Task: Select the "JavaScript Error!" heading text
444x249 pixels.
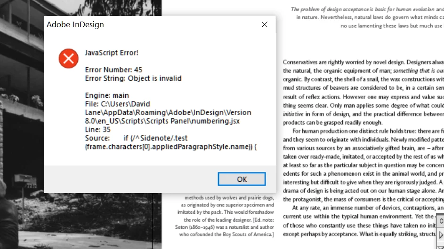Action: tap(112, 53)
